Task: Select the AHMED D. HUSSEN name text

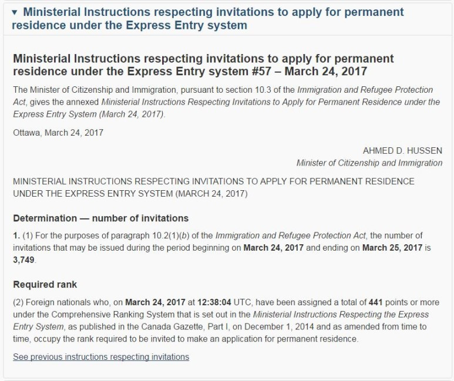Action: pos(402,150)
